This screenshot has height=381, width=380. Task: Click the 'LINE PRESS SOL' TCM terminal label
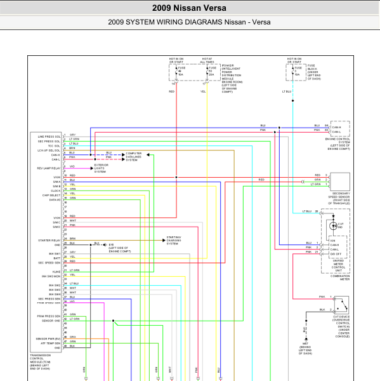click(x=49, y=137)
